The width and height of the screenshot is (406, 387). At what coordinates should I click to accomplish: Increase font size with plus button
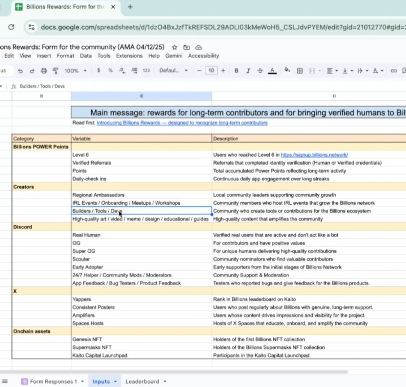tap(223, 70)
